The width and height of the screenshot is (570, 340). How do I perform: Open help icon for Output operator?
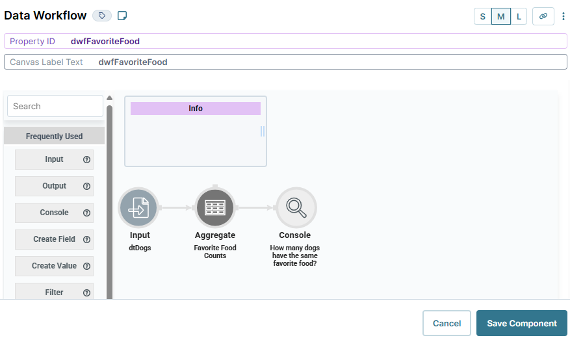pos(86,186)
